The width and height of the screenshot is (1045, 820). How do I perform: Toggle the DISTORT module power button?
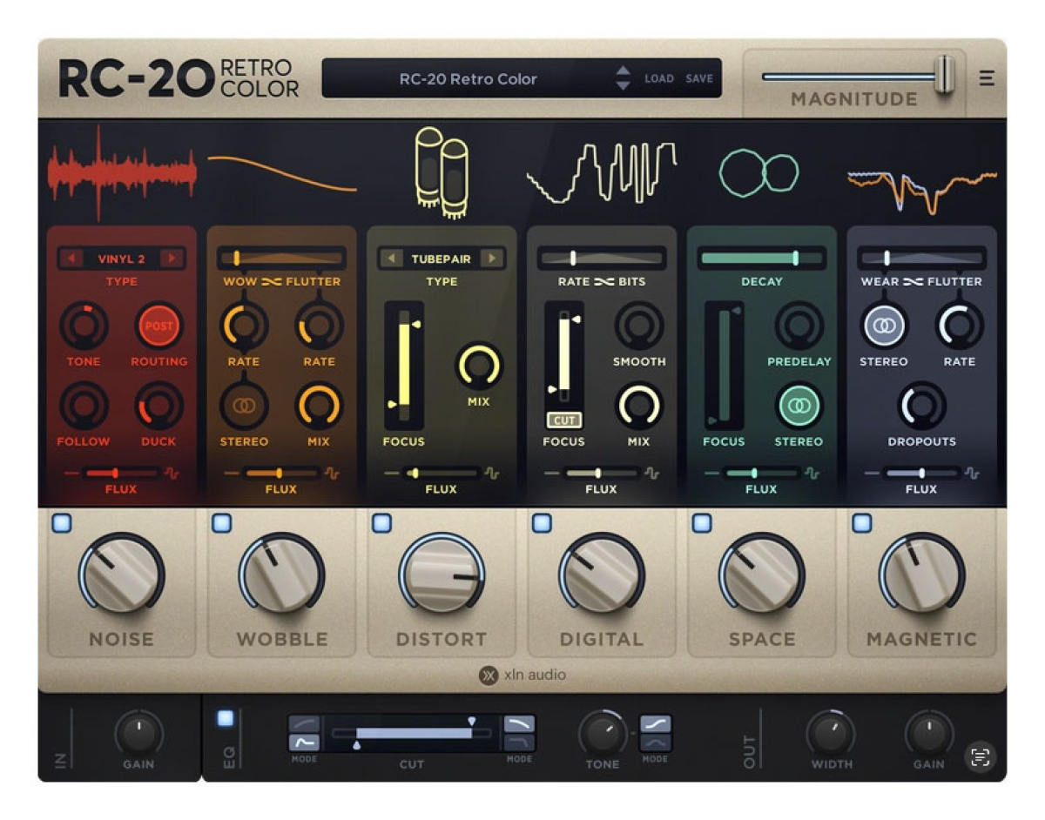(381, 522)
